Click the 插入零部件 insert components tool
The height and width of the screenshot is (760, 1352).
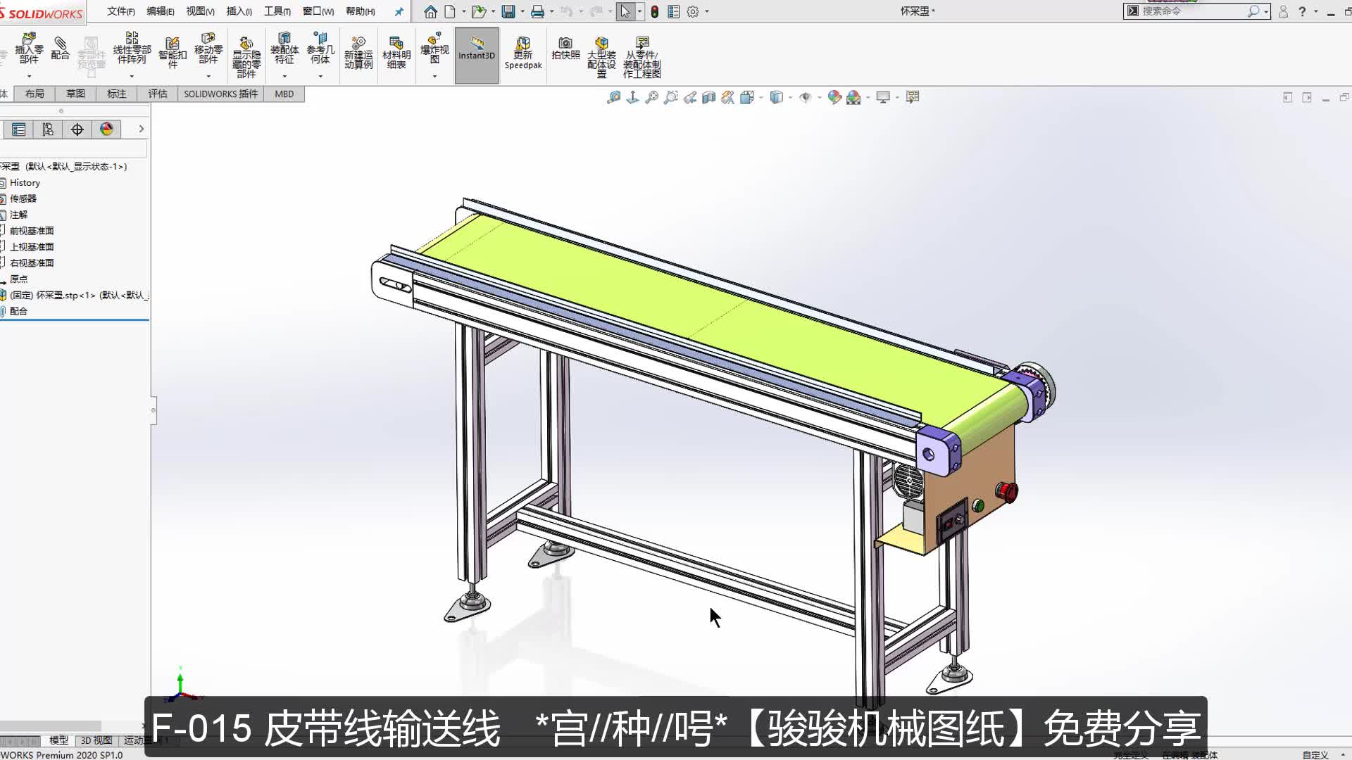(x=29, y=49)
